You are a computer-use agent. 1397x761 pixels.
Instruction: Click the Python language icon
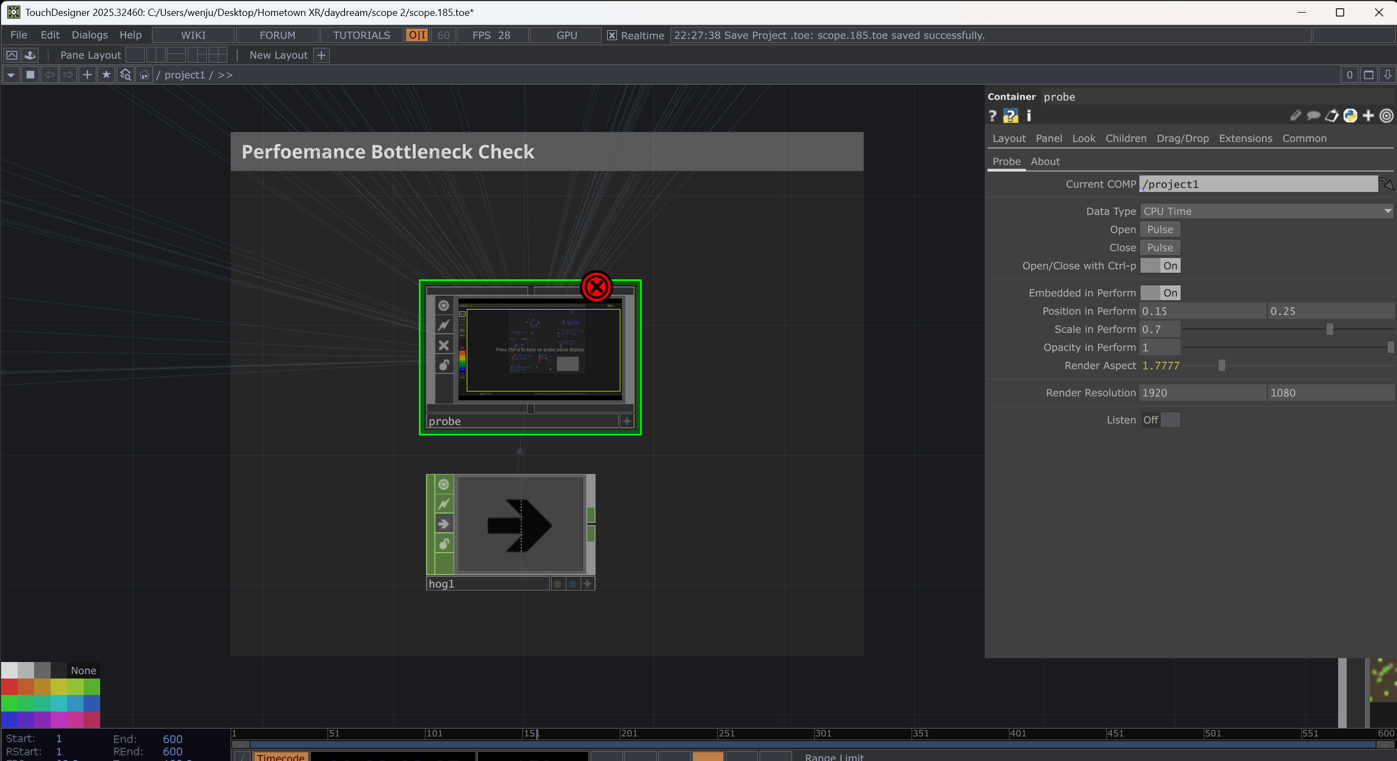[x=1350, y=116]
